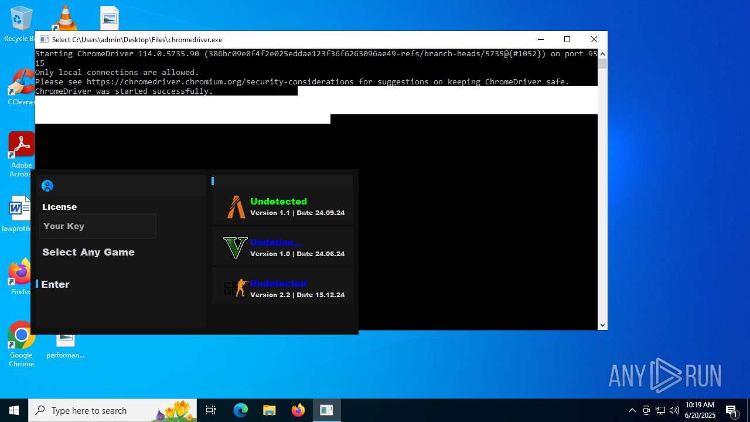
Task: Minimize the chromedriver.exe console window
Action: point(540,39)
